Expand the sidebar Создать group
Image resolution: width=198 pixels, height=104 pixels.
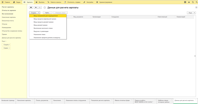pyautogui.click(x=6, y=45)
